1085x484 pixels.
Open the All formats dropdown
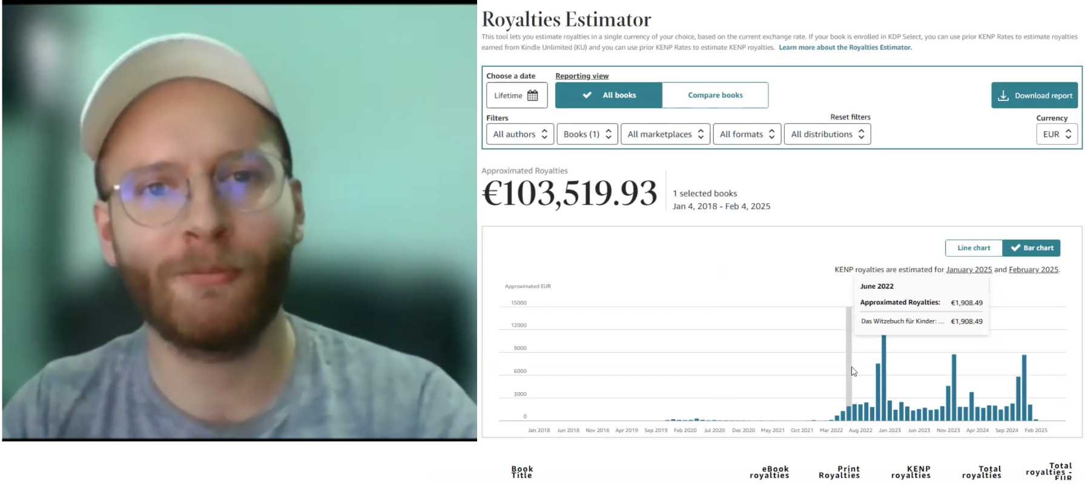747,134
